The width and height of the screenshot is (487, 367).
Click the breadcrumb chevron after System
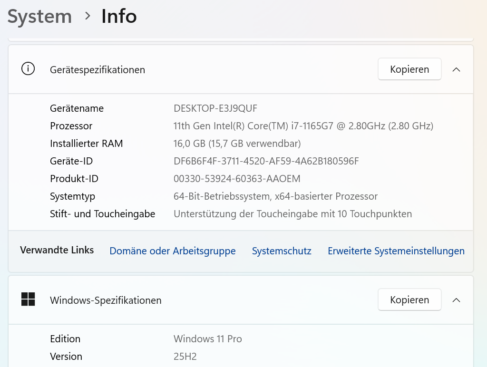click(x=88, y=16)
